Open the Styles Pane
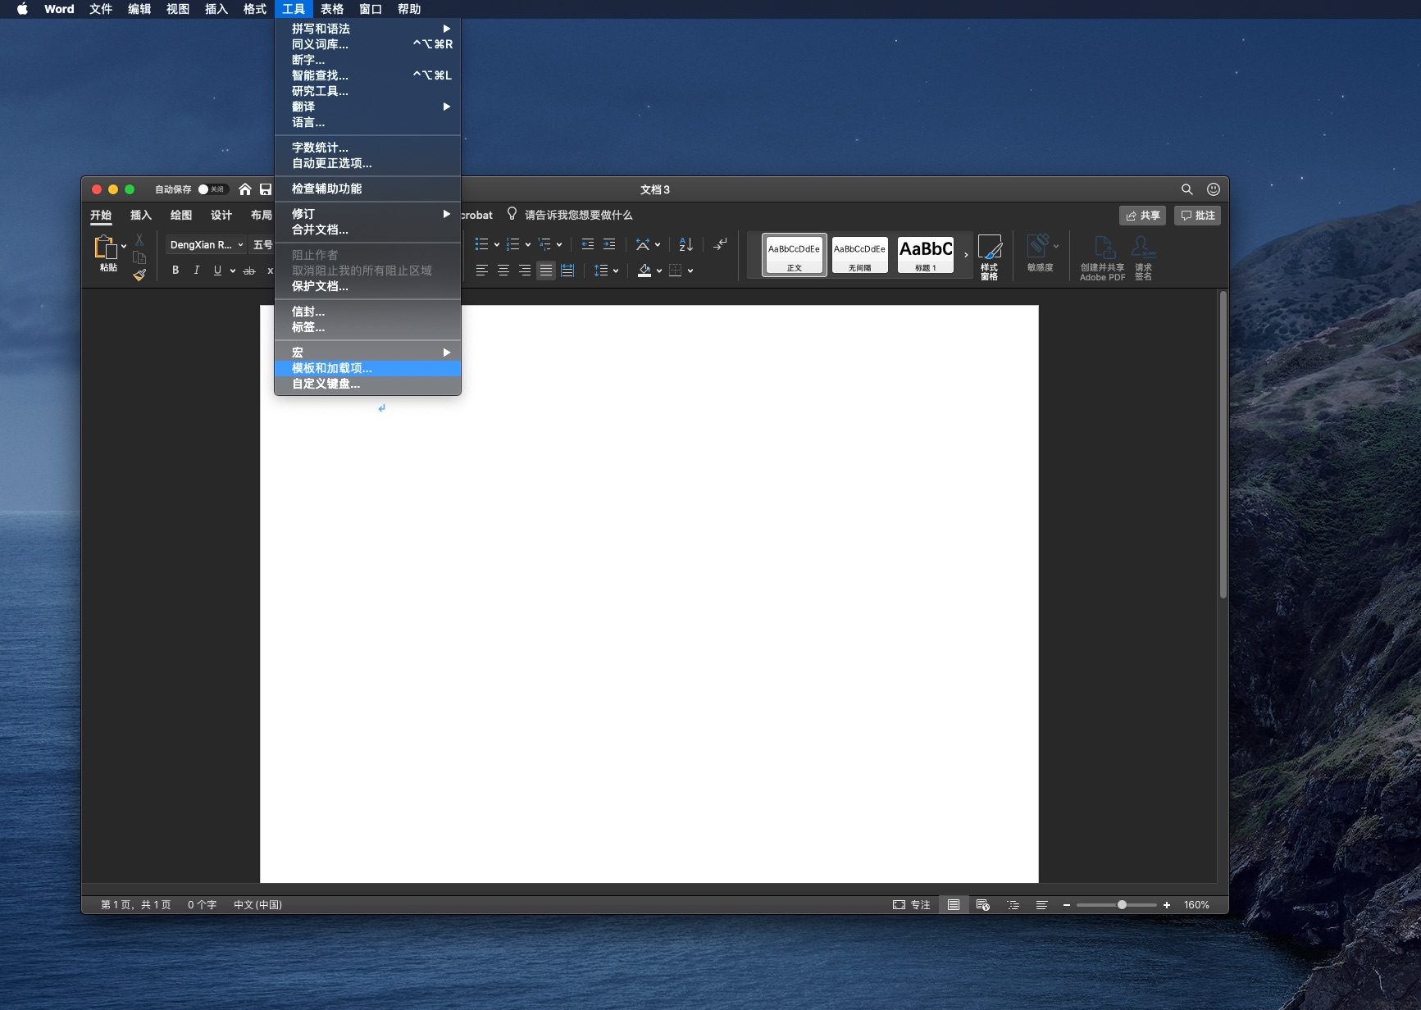Viewport: 1421px width, 1010px height. coord(990,257)
